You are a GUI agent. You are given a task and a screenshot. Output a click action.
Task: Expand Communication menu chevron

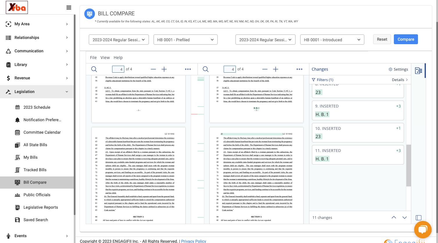click(x=67, y=51)
